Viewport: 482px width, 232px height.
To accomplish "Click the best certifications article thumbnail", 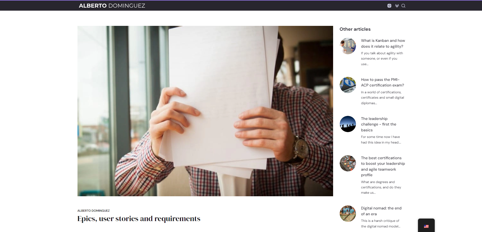I will (x=348, y=163).
